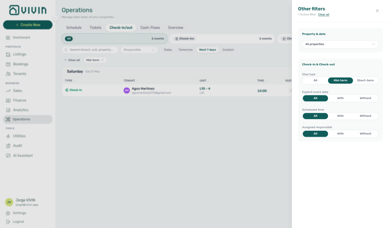Click the Clear all link in Other filters
The width and height of the screenshot is (389, 228).
[x=324, y=15]
